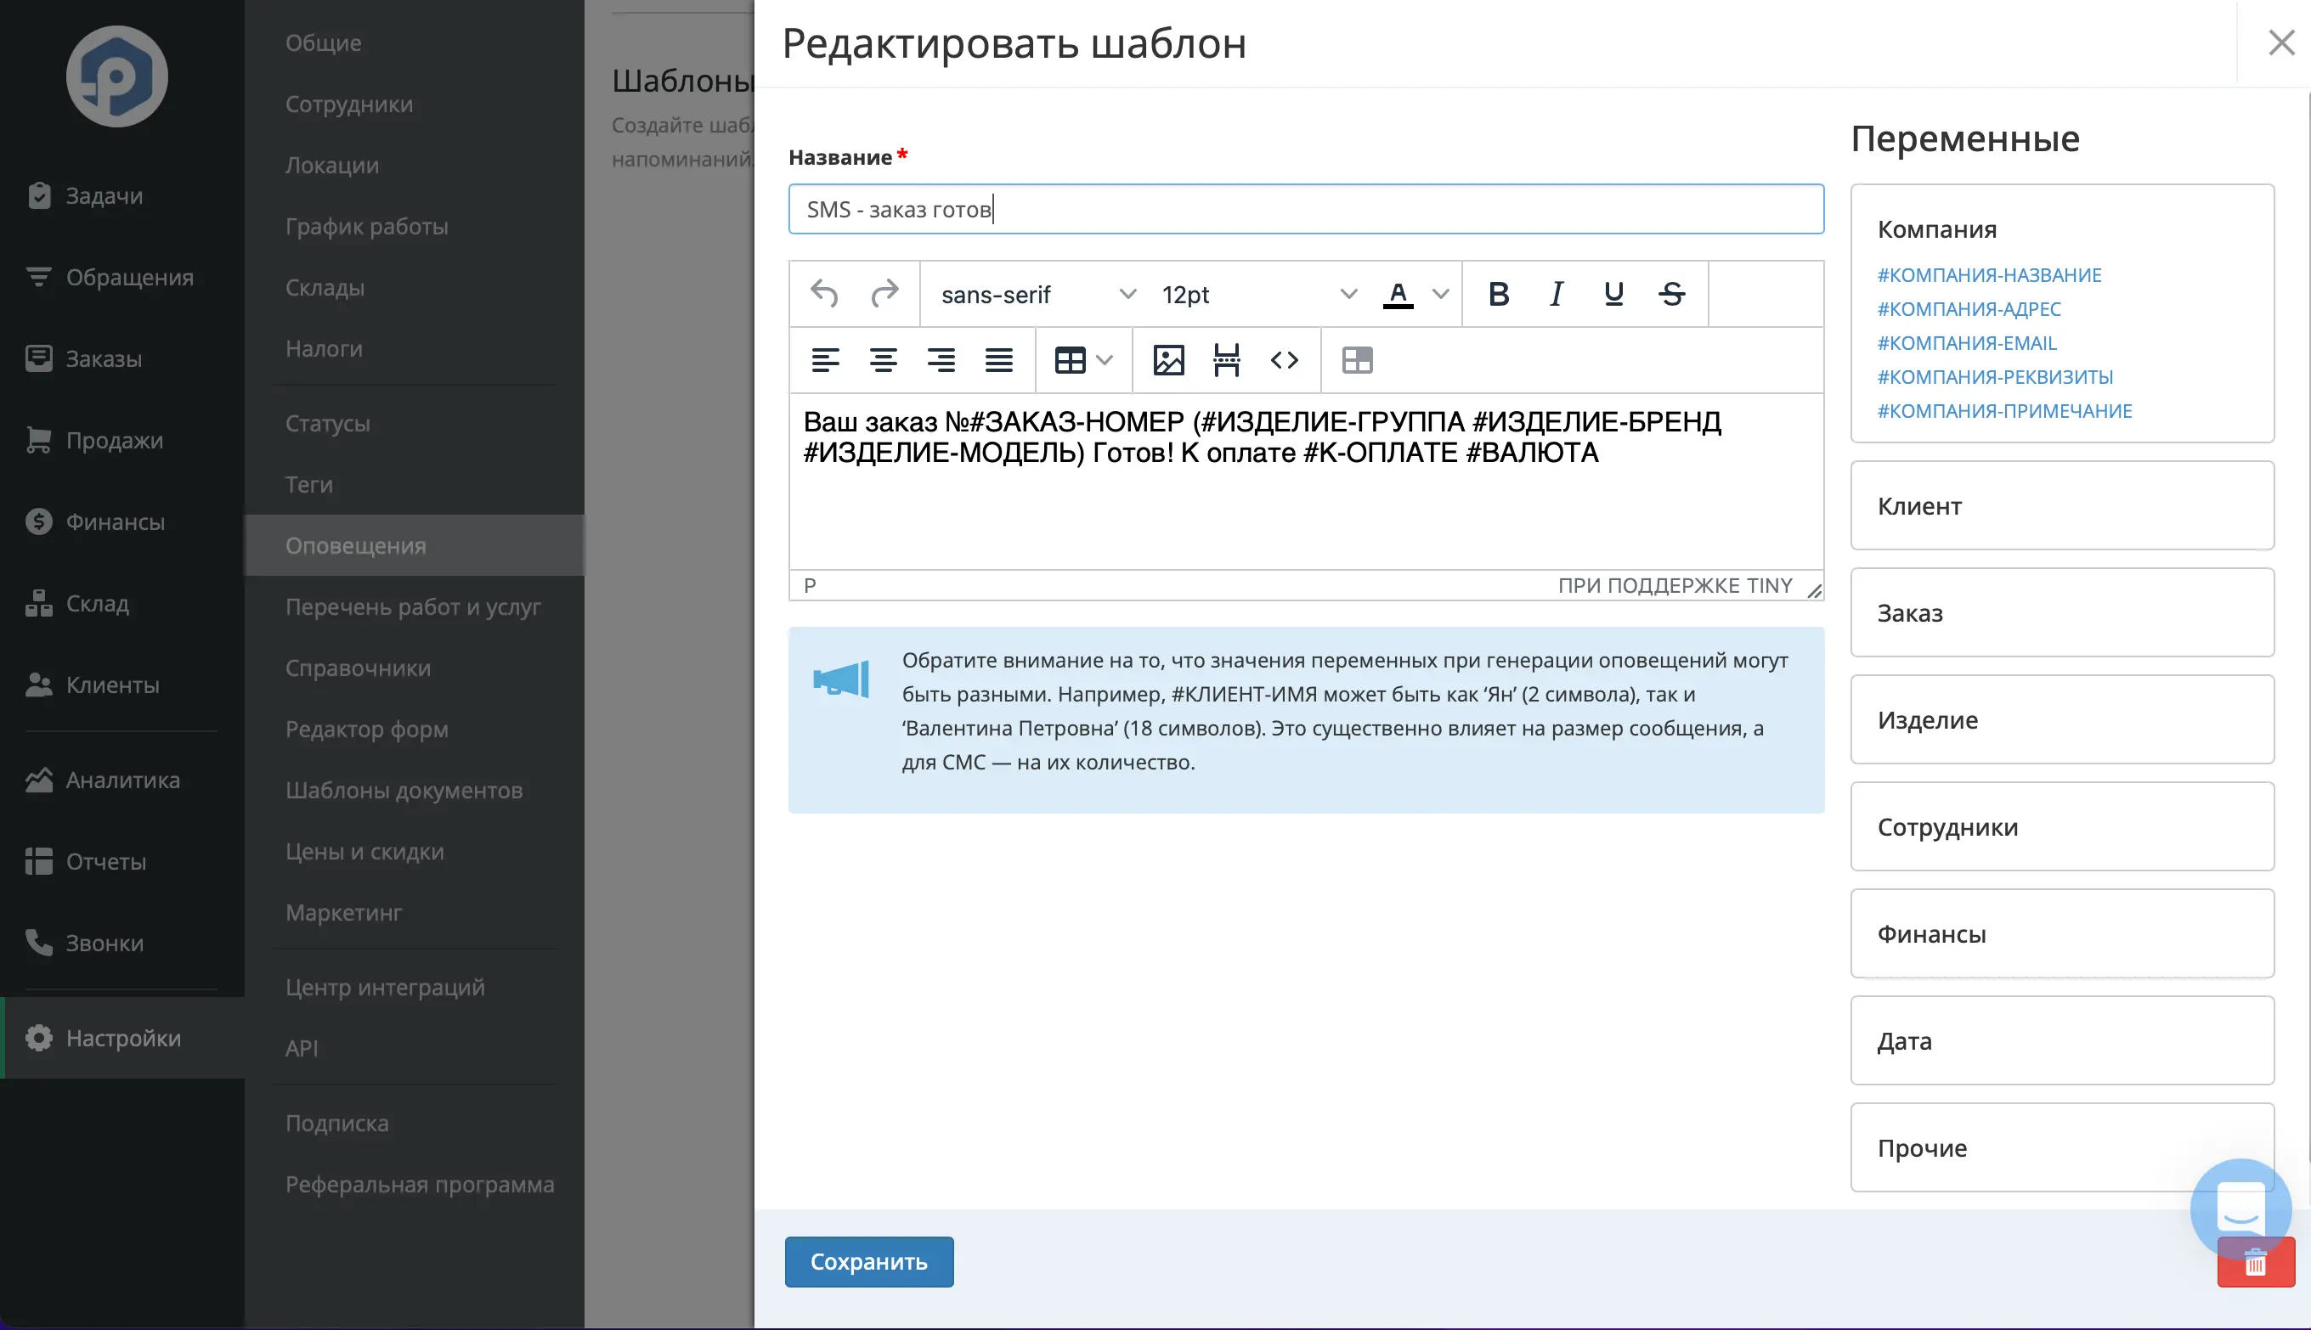This screenshot has height=1330, width=2311.
Task: Insert variable #КОМПАНИЯ-EMAIL
Action: click(1967, 342)
